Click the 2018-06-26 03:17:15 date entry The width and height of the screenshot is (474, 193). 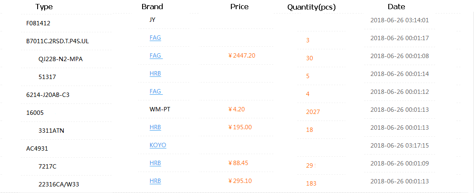tap(399, 145)
